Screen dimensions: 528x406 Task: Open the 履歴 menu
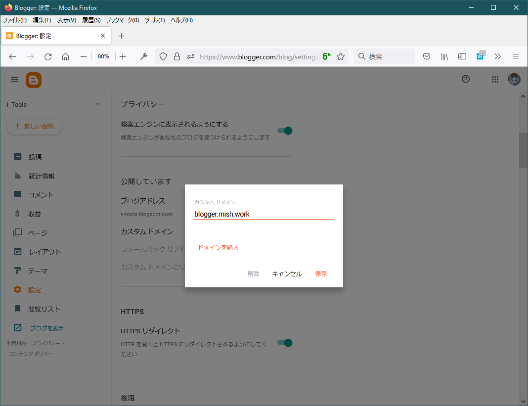click(x=91, y=20)
